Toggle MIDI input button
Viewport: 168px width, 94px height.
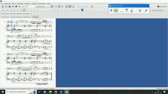52,7
